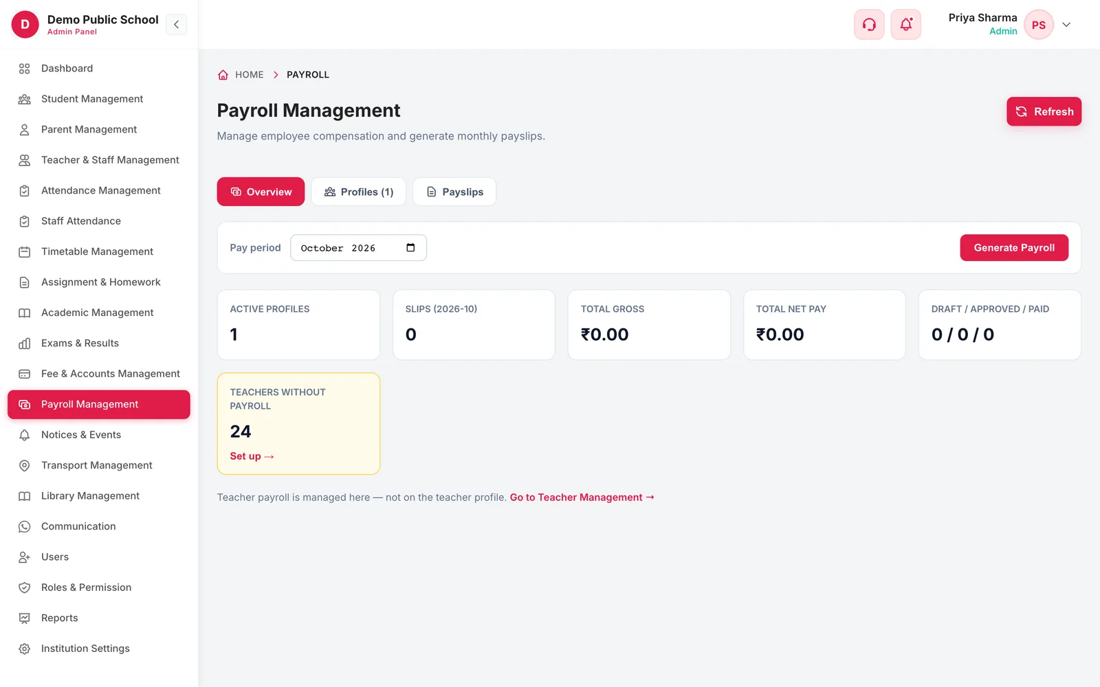Click the Exams & Results chart icon
This screenshot has height=687, width=1100.
pyautogui.click(x=25, y=343)
